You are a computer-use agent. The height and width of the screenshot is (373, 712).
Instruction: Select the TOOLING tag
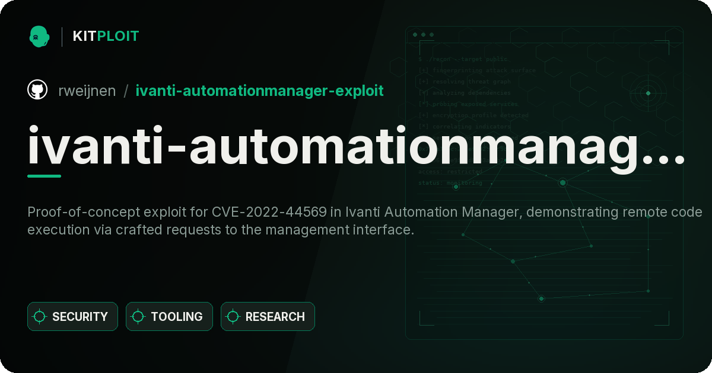click(x=169, y=317)
